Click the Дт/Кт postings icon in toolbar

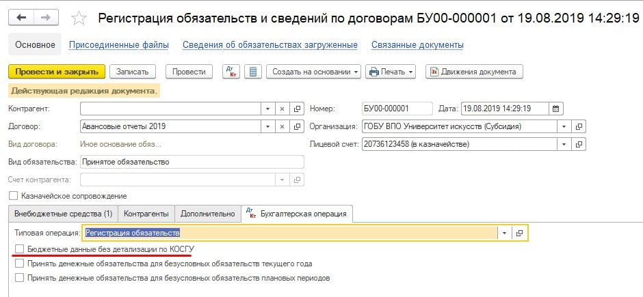point(232,72)
